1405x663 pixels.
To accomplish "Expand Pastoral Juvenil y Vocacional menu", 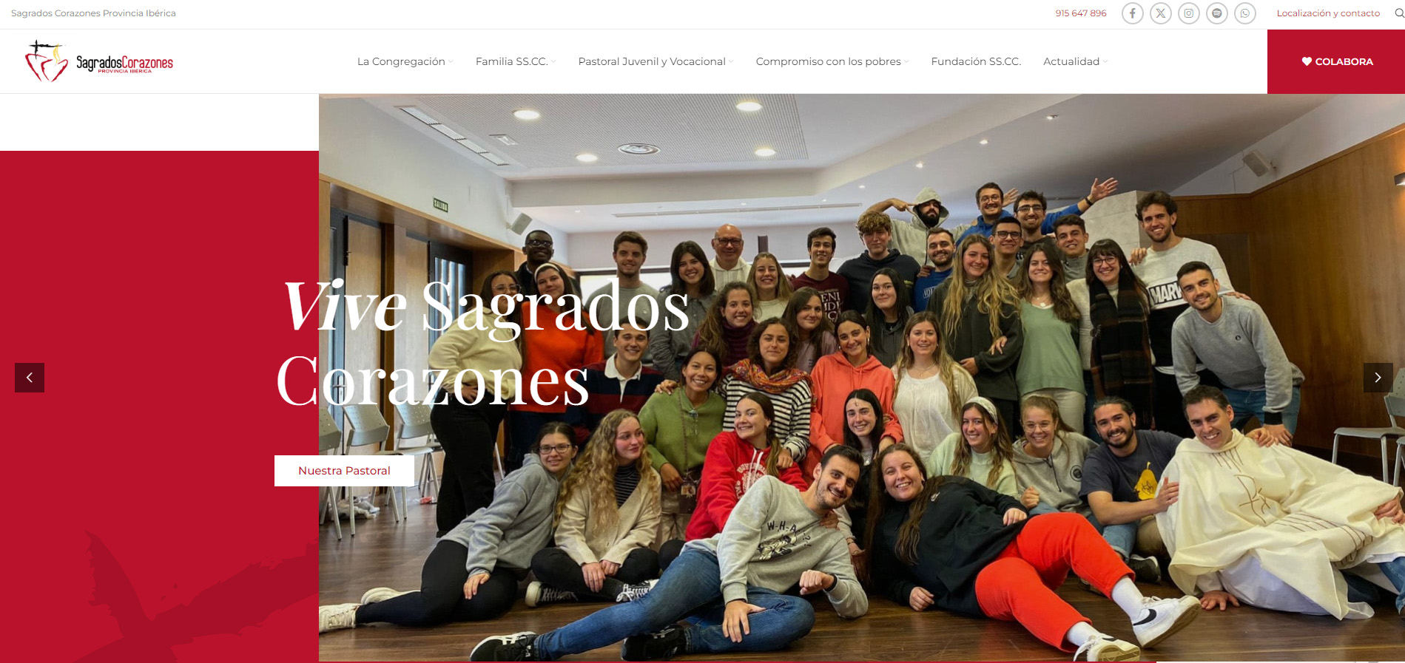I will (x=656, y=61).
